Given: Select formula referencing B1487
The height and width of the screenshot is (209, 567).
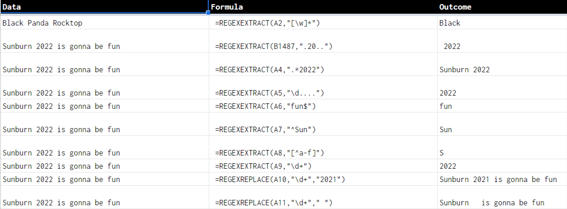Looking at the screenshot, I should pyautogui.click(x=323, y=41).
